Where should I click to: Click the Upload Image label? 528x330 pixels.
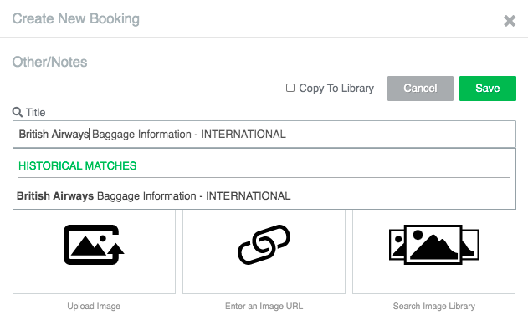click(x=94, y=306)
